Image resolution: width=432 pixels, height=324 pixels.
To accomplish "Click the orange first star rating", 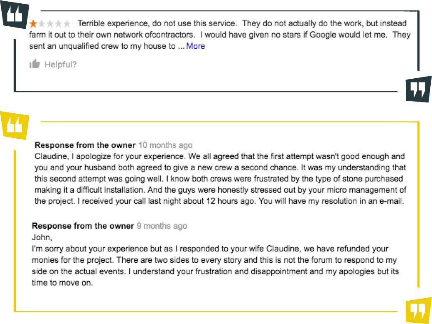I will tap(33, 24).
